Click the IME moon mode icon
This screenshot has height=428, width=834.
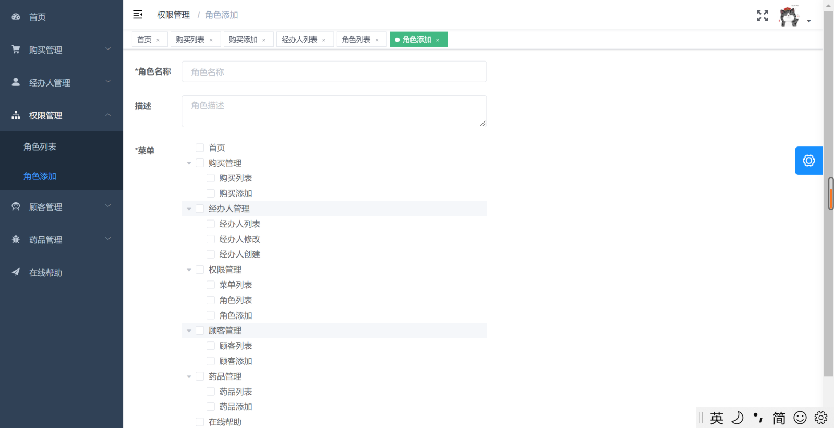point(738,418)
